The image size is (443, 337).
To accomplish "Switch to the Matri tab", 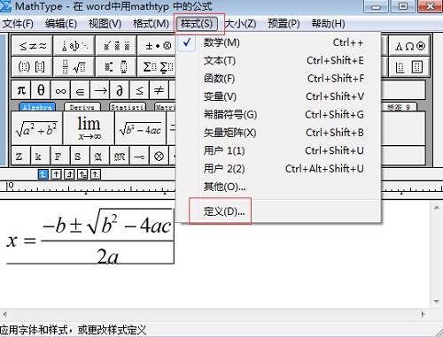I will 165,107.
